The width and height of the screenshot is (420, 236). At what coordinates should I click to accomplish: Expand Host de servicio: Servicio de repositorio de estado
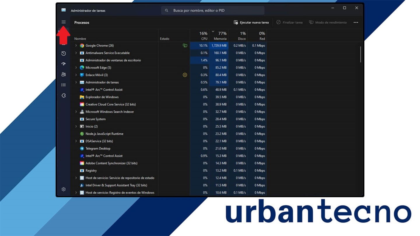point(76,178)
